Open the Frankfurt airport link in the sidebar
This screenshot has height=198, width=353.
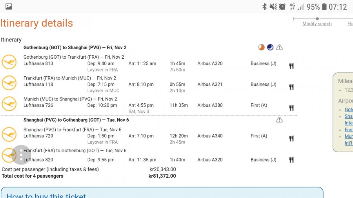(x=348, y=130)
